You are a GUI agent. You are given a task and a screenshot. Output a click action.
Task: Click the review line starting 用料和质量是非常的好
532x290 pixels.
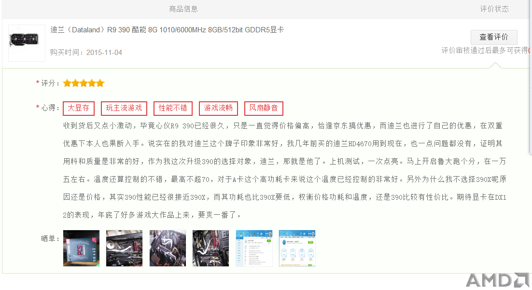pyautogui.click(x=284, y=162)
